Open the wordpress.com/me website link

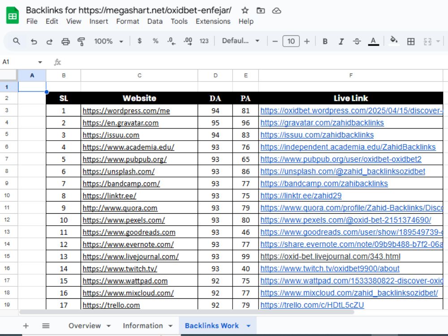(126, 111)
